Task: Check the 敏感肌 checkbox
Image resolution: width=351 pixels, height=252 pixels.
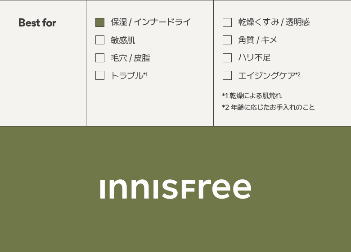Action: click(x=100, y=40)
